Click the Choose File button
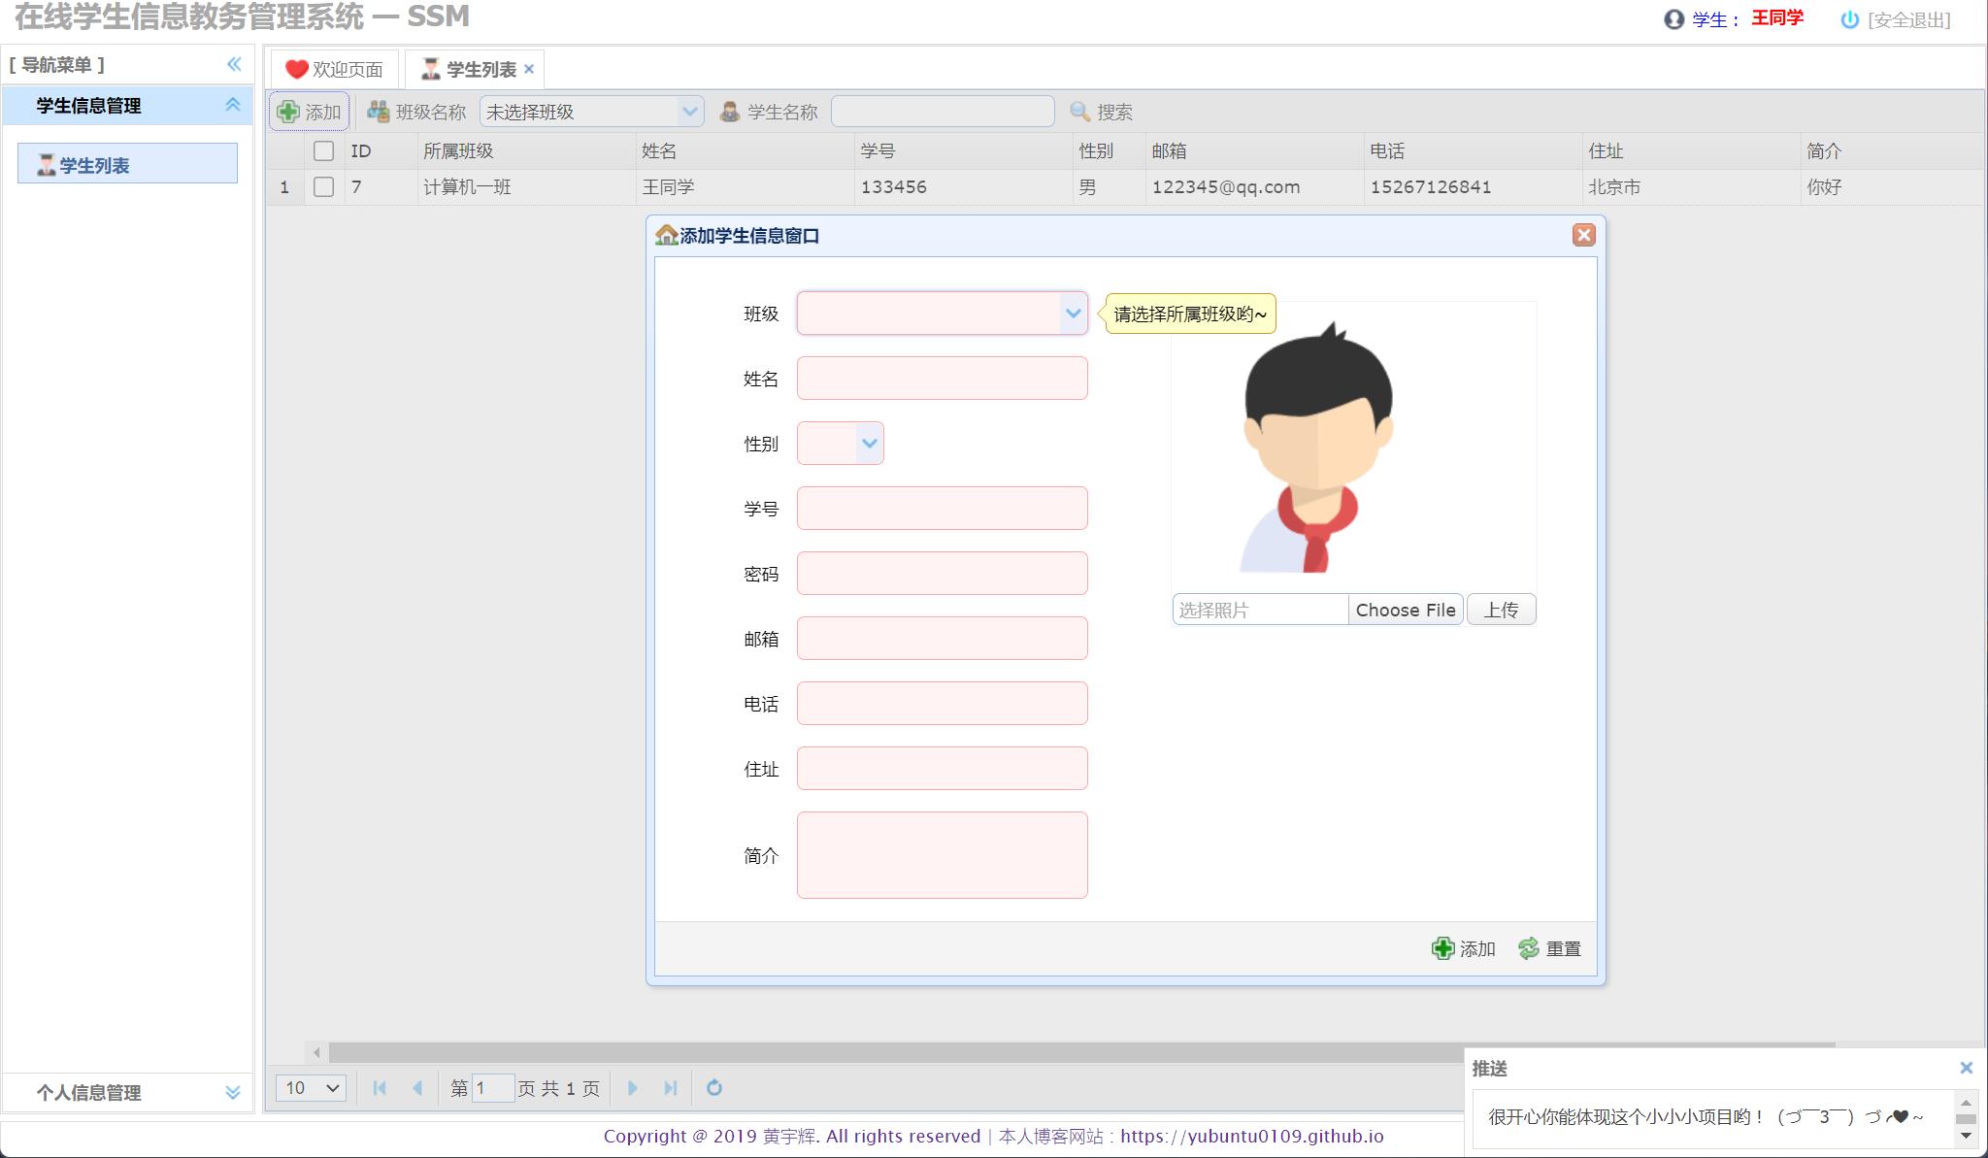The image size is (1988, 1158). (1407, 609)
